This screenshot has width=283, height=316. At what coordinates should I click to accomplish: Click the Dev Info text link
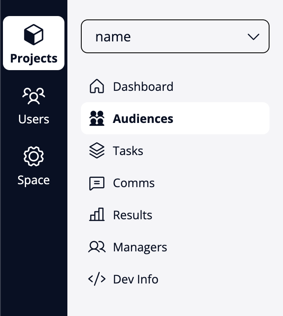point(136,279)
